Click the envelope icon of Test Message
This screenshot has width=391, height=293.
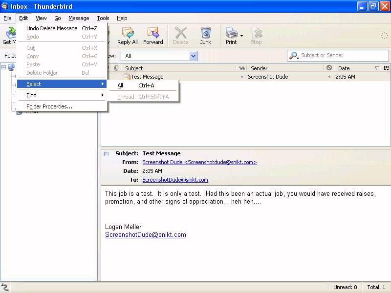127,77
